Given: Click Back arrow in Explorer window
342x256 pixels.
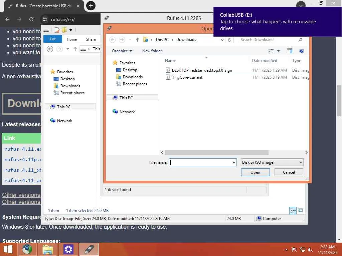Looking at the screenshot, I should coord(50,49).
